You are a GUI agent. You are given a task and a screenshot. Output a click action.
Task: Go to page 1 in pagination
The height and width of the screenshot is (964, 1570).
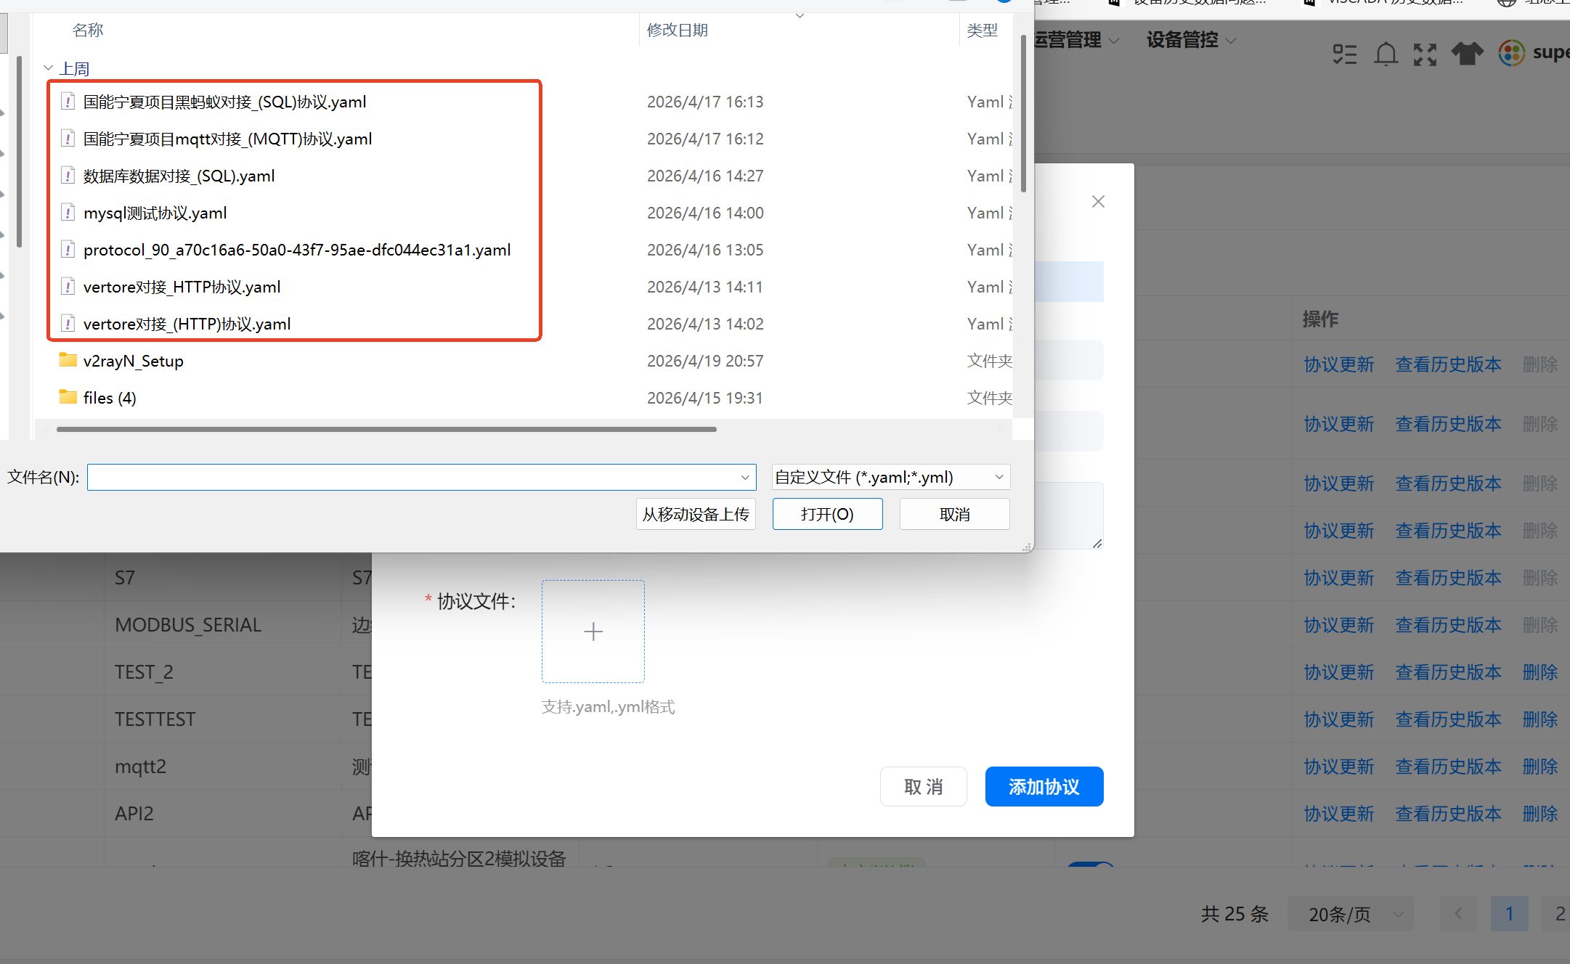[1509, 914]
